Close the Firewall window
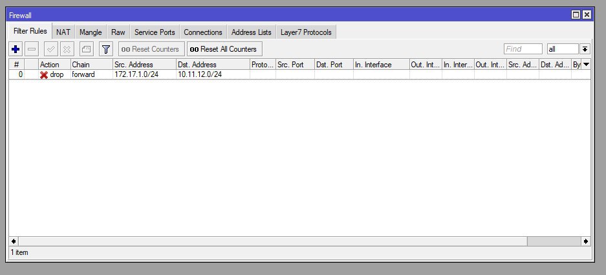The image size is (606, 275). point(587,15)
